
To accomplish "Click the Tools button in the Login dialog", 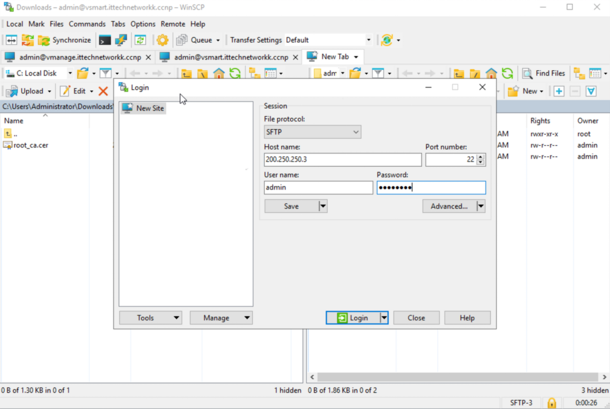I will click(x=150, y=318).
